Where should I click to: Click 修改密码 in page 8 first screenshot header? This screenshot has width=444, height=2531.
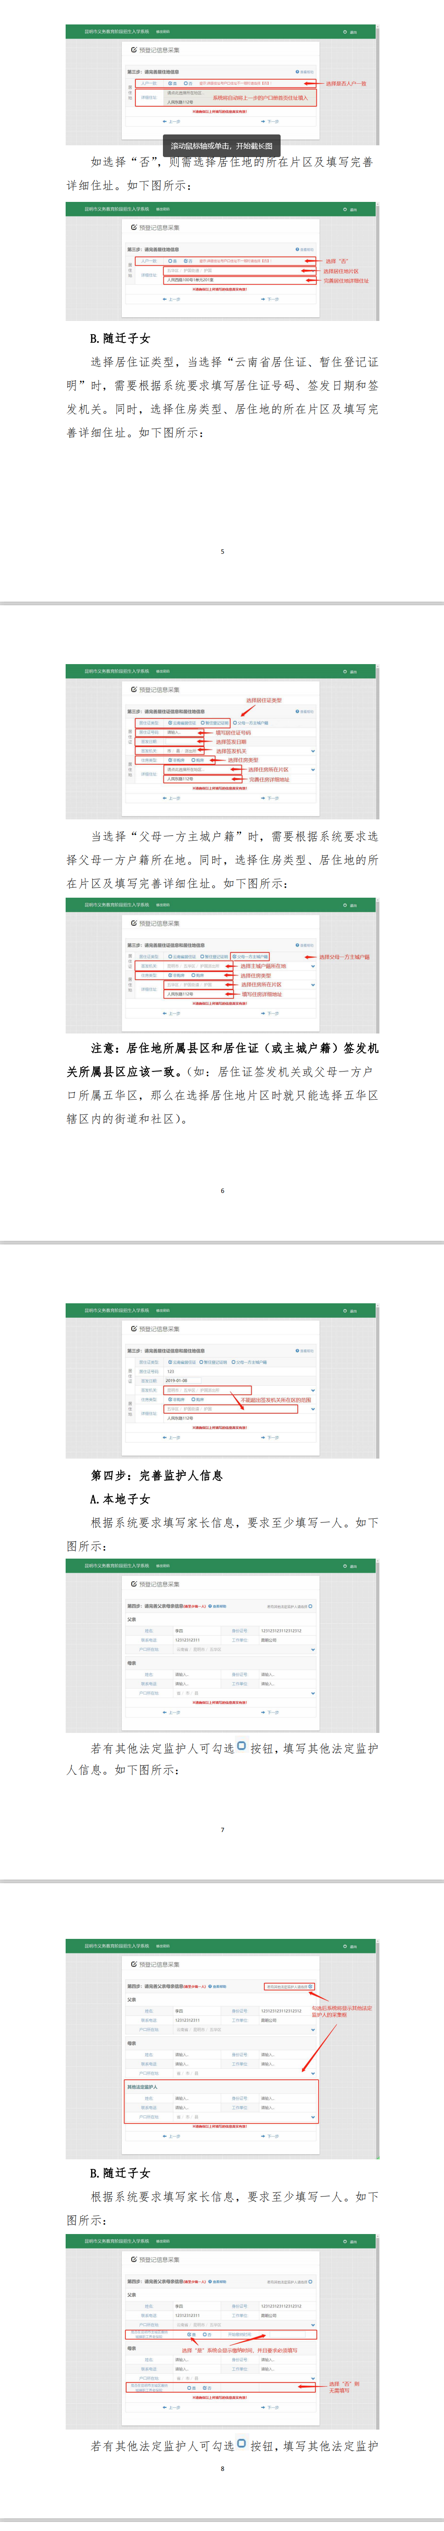(163, 1947)
